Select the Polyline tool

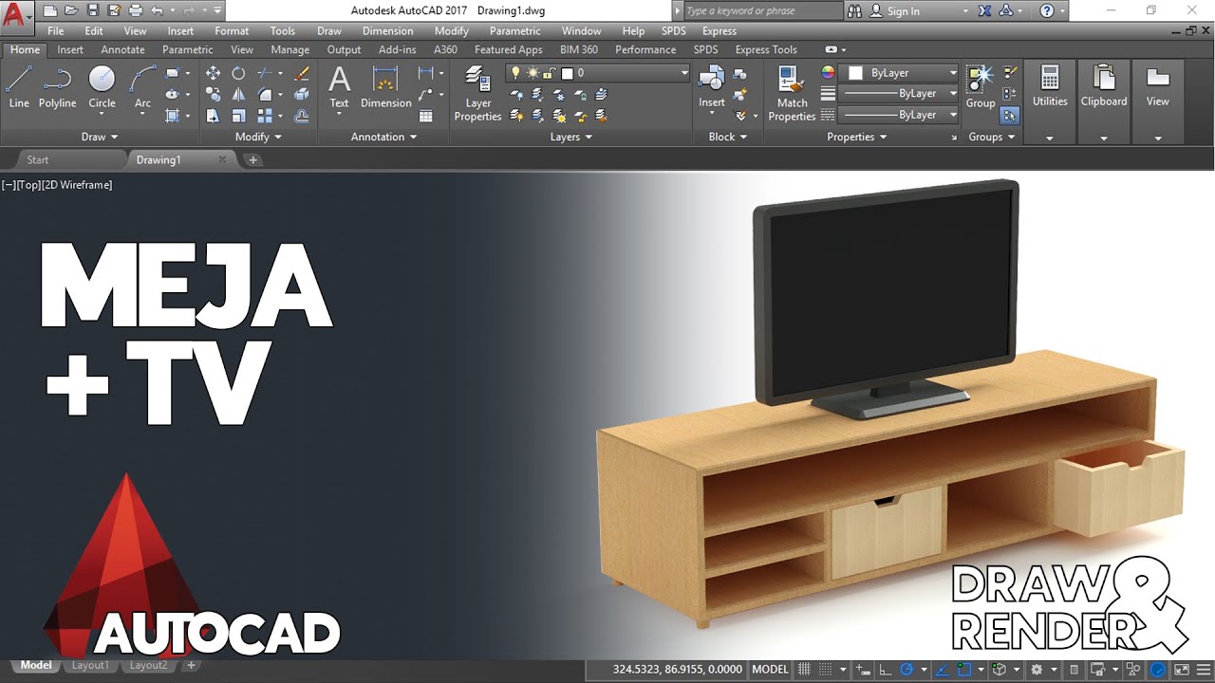click(x=58, y=86)
